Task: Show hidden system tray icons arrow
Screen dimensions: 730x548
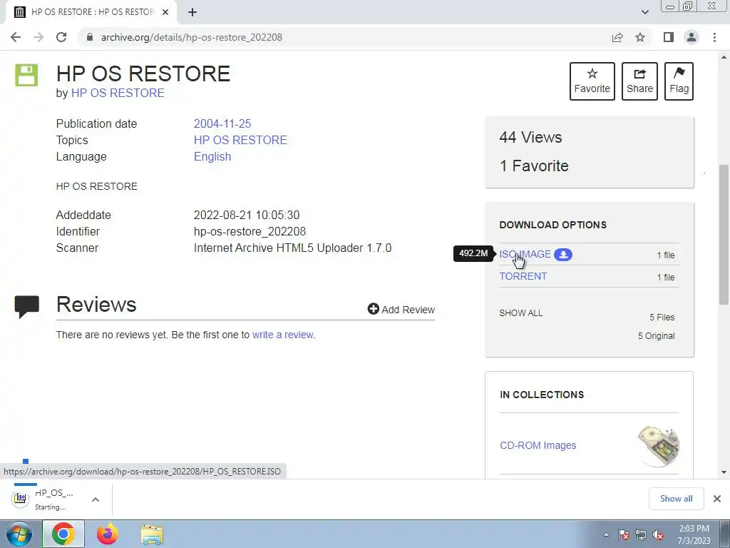Action: coord(606,535)
